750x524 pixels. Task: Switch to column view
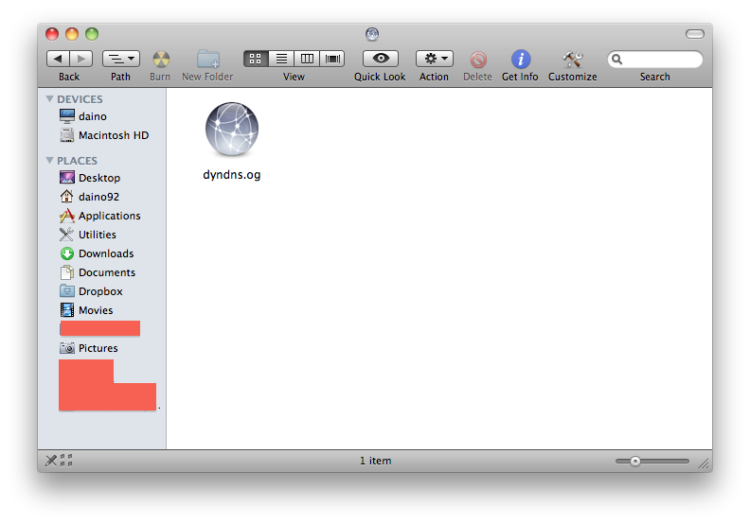[x=307, y=59]
